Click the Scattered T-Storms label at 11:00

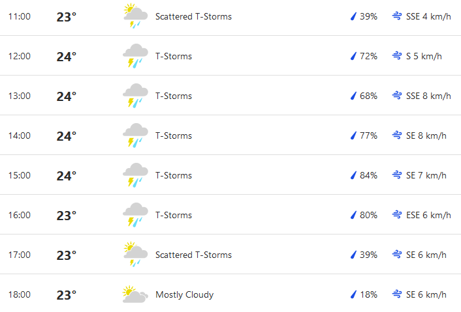coord(193,16)
